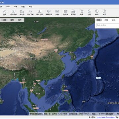119x119 pixels.
Task: Focus the place name search field
Action: (x=107, y=25)
